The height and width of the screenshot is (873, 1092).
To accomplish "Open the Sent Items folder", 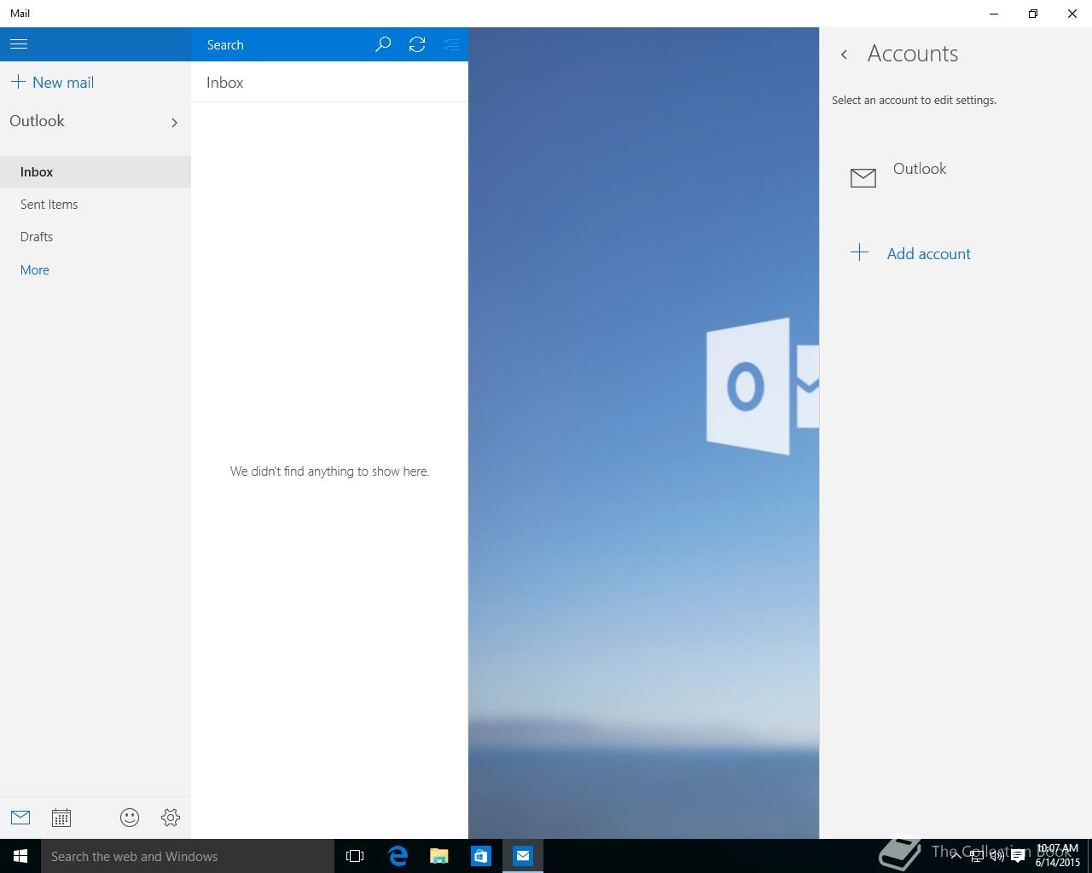I will tap(96, 205).
